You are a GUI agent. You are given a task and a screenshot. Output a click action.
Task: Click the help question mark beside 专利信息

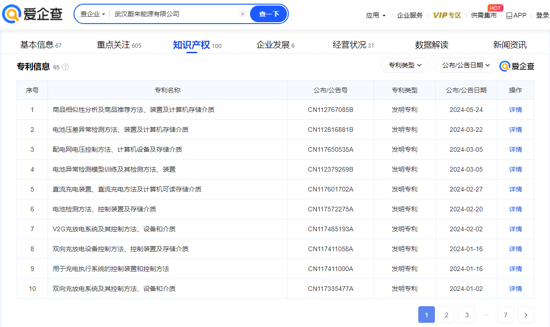(x=66, y=67)
